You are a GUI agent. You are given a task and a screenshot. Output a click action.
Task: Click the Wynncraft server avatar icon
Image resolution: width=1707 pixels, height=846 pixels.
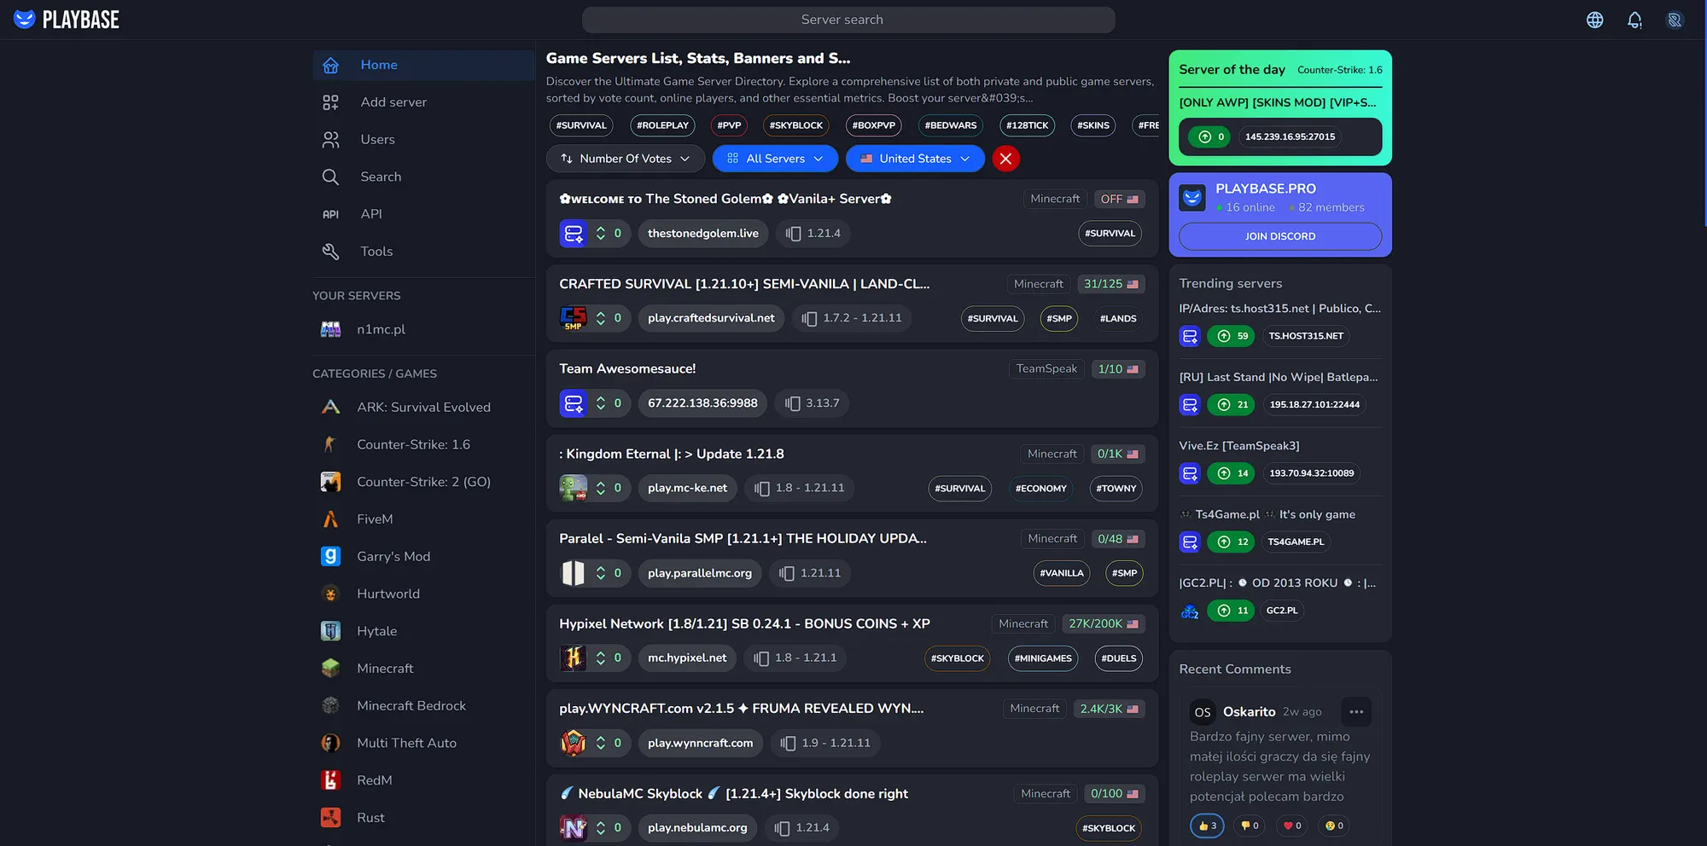(x=573, y=743)
